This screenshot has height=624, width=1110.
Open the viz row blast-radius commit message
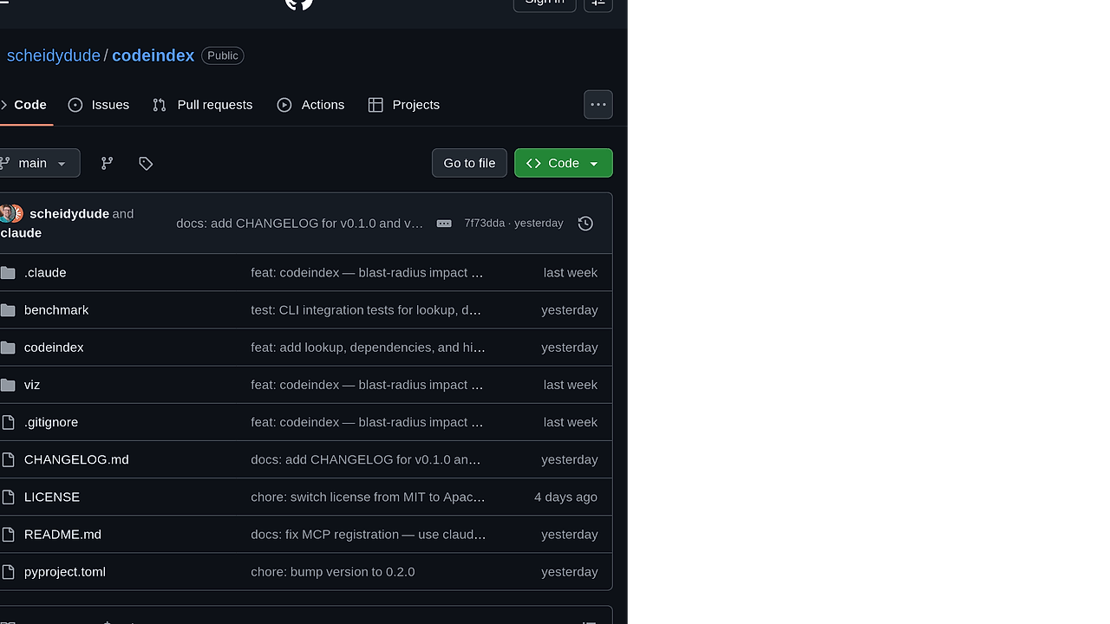tap(367, 385)
